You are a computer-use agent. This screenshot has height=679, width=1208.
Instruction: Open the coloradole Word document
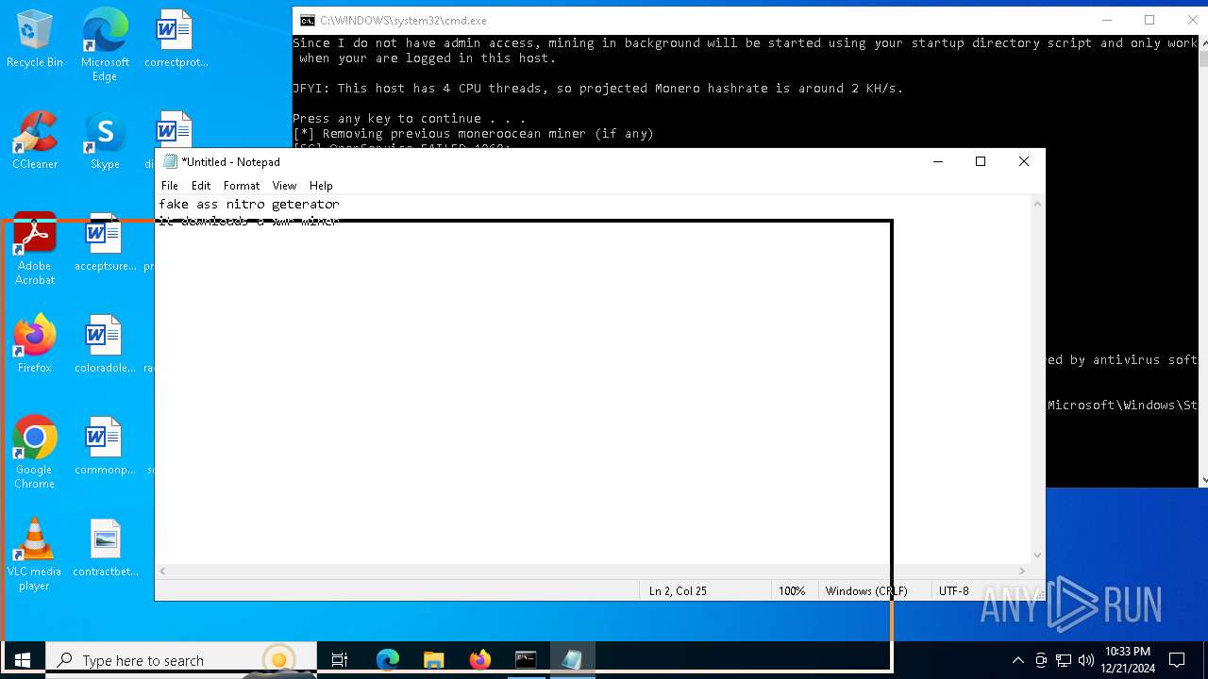click(x=105, y=345)
